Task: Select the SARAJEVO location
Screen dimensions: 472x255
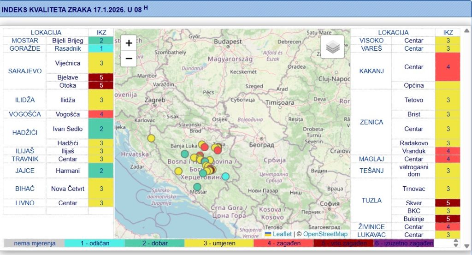Action: pyautogui.click(x=25, y=71)
